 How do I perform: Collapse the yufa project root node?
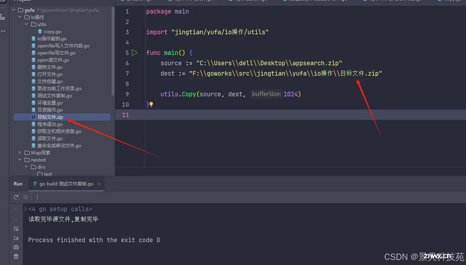[14, 10]
